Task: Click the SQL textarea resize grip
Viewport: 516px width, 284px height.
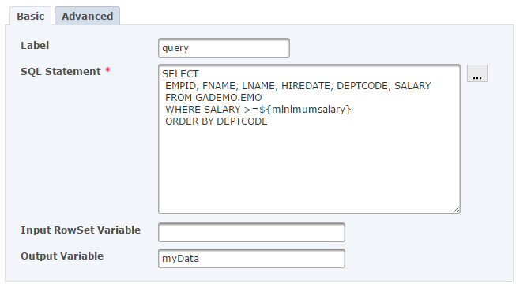Action: point(456,209)
